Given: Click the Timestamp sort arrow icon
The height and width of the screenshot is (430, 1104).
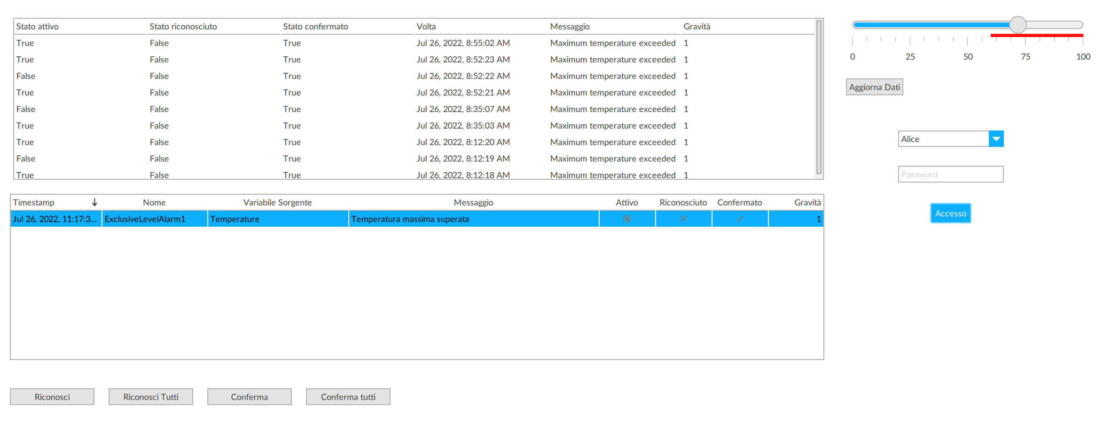Looking at the screenshot, I should (94, 202).
